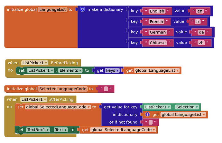Viewport: 222px width, 143px height.
Task: Click the German key text string
Action: (x=158, y=32)
